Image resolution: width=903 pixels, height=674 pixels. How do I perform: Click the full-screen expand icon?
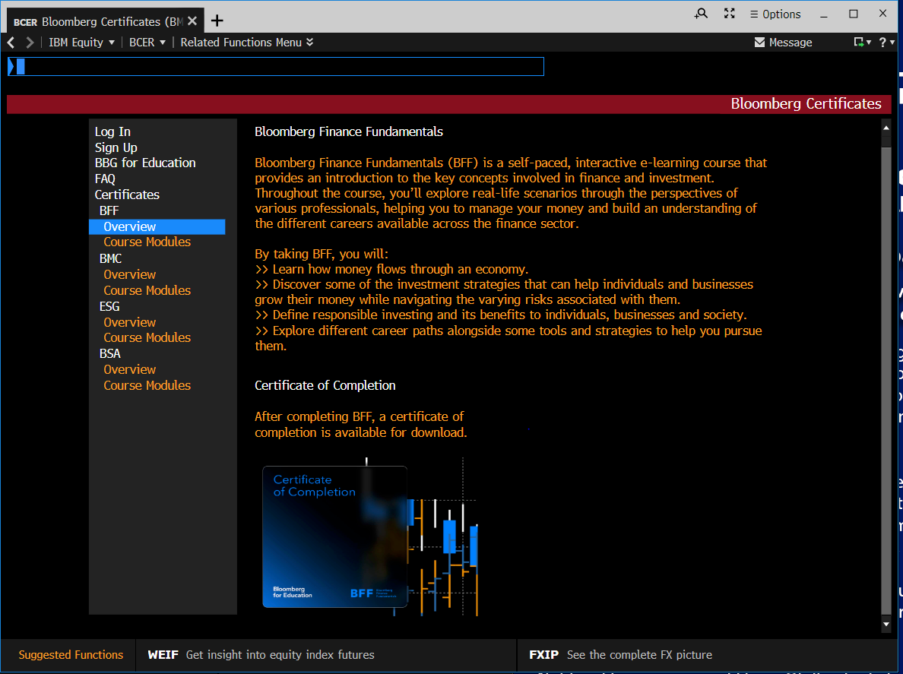(729, 13)
